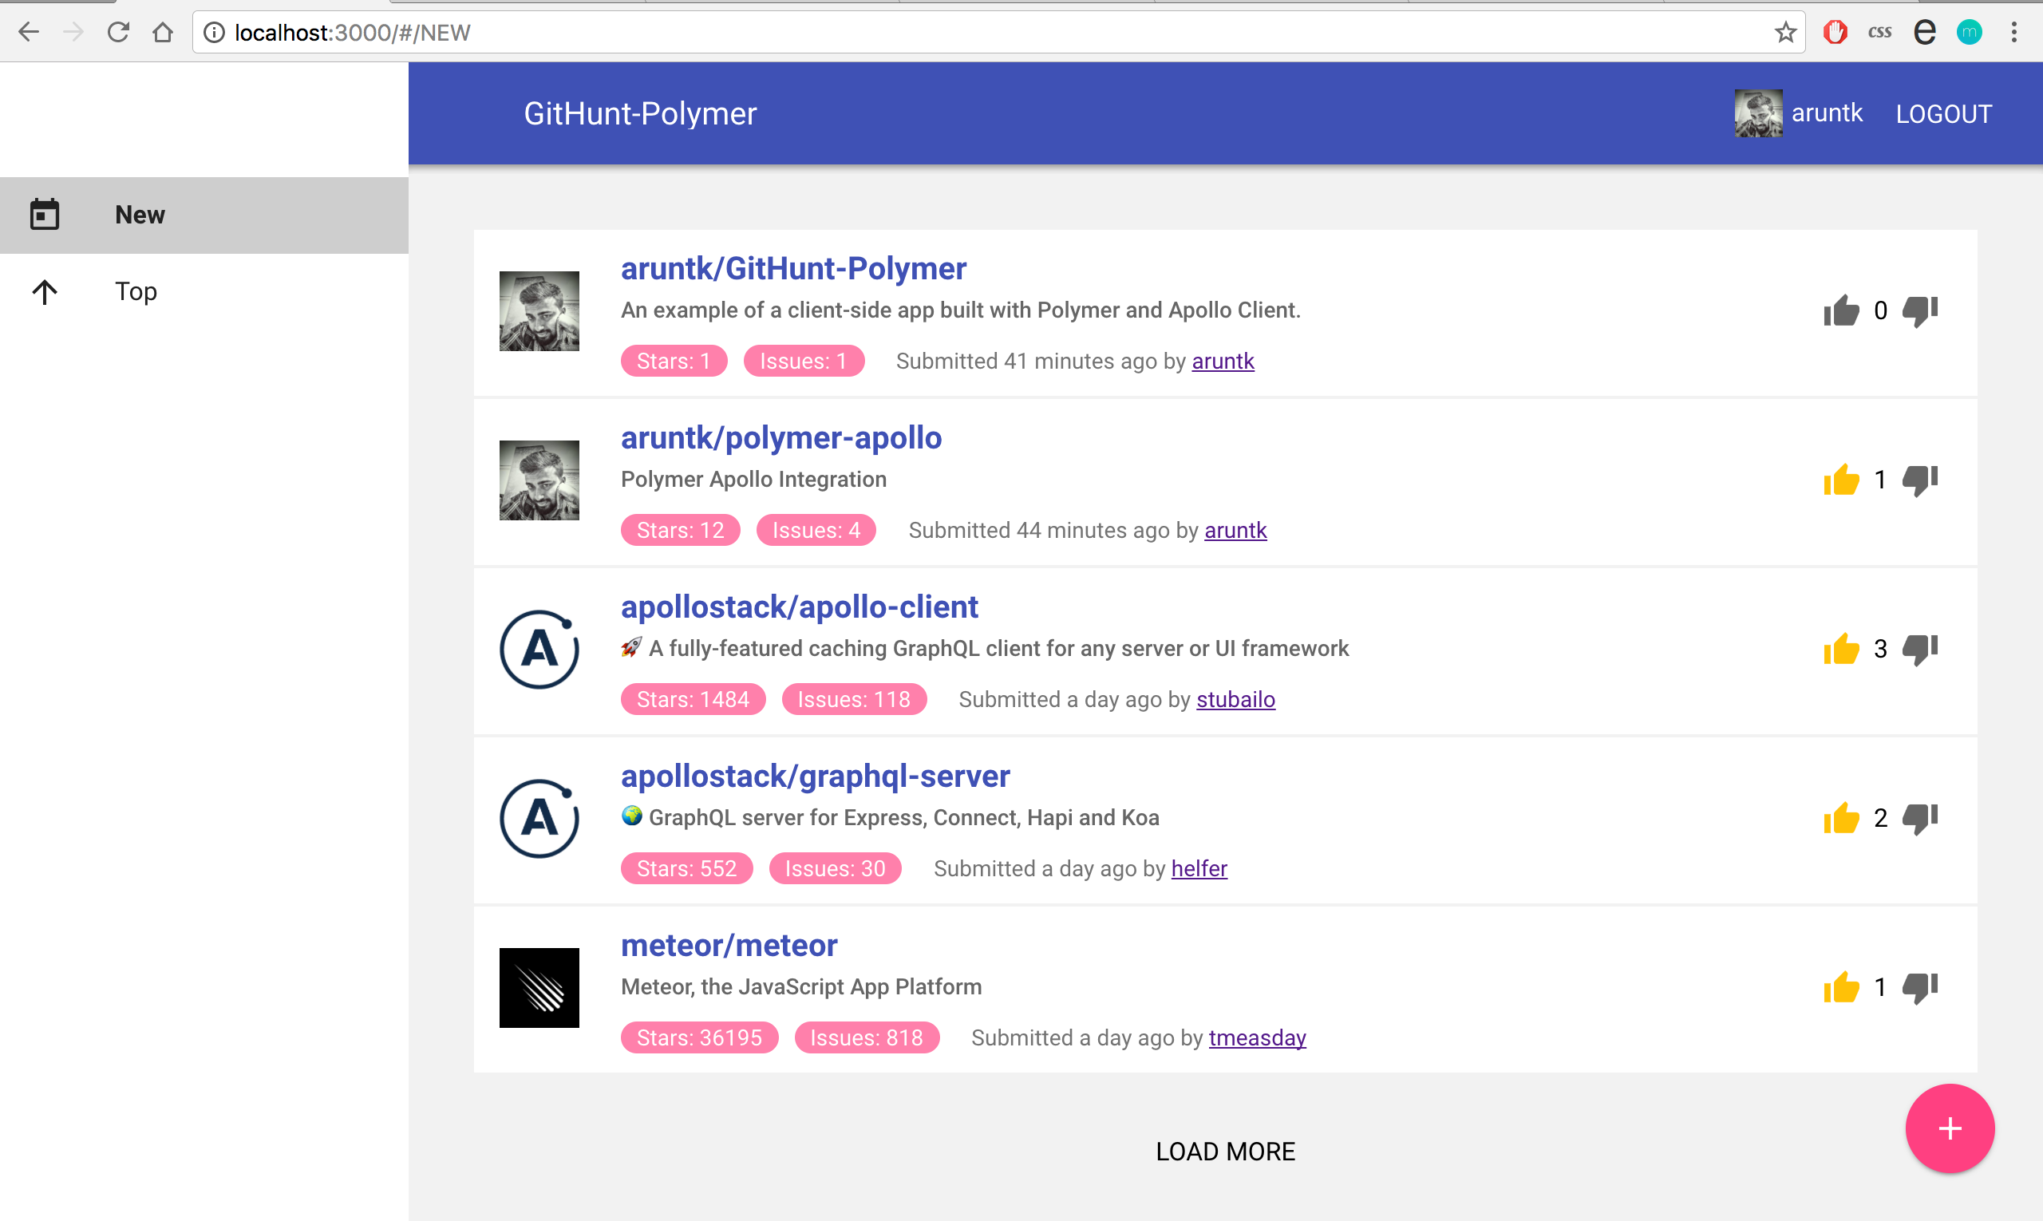
Task: Downvote the meteor/meteor repository
Action: (x=1919, y=987)
